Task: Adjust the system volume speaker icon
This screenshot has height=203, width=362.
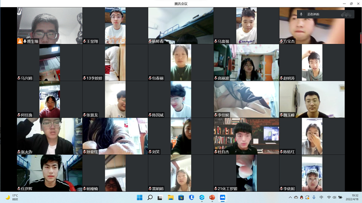Action: click(334, 197)
